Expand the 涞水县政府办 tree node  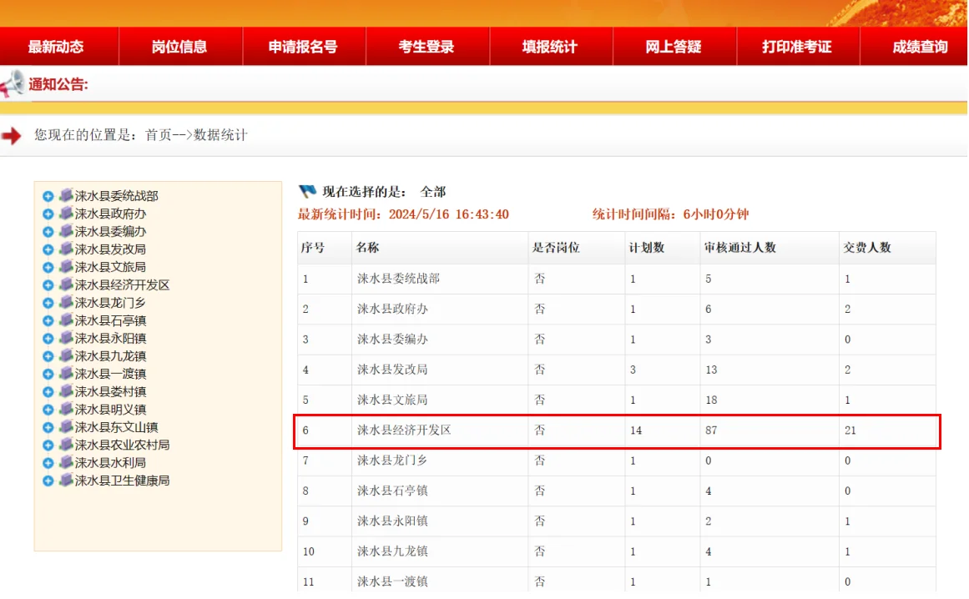[48, 214]
